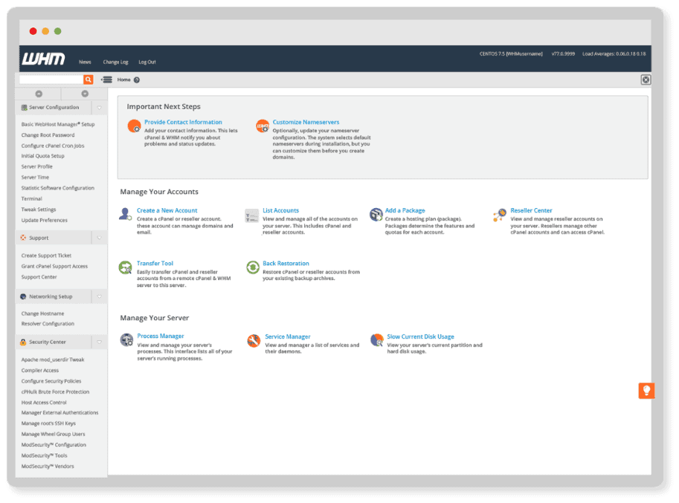Open the Provide Contact Information link
The height and width of the screenshot is (503, 679).
[x=183, y=122]
